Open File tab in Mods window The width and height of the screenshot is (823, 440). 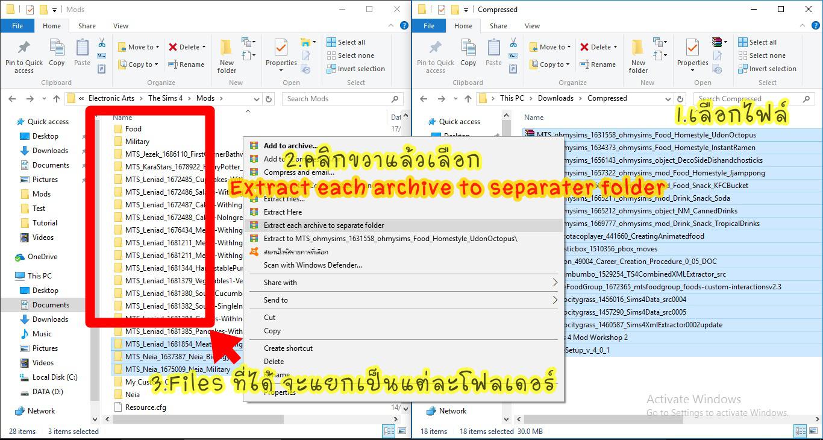17,26
